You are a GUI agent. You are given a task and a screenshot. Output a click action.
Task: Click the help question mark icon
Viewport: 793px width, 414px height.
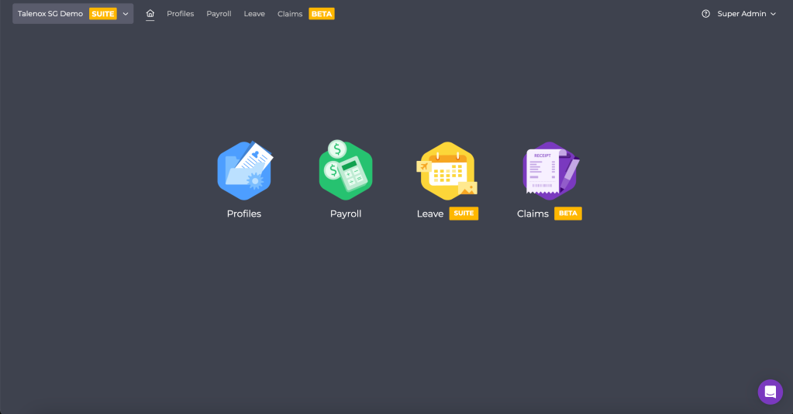coord(705,14)
